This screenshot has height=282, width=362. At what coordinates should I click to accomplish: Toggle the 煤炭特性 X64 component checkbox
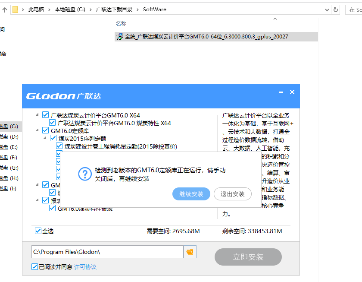pyautogui.click(x=53, y=123)
